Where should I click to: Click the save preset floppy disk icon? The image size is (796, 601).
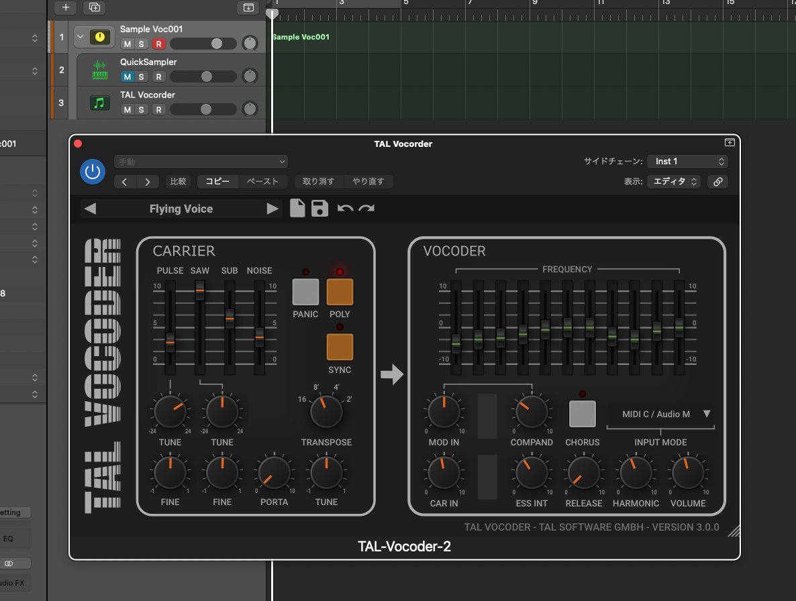click(x=320, y=208)
